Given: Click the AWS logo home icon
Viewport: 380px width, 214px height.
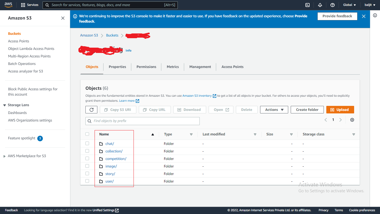Looking at the screenshot, I should [x=8, y=5].
